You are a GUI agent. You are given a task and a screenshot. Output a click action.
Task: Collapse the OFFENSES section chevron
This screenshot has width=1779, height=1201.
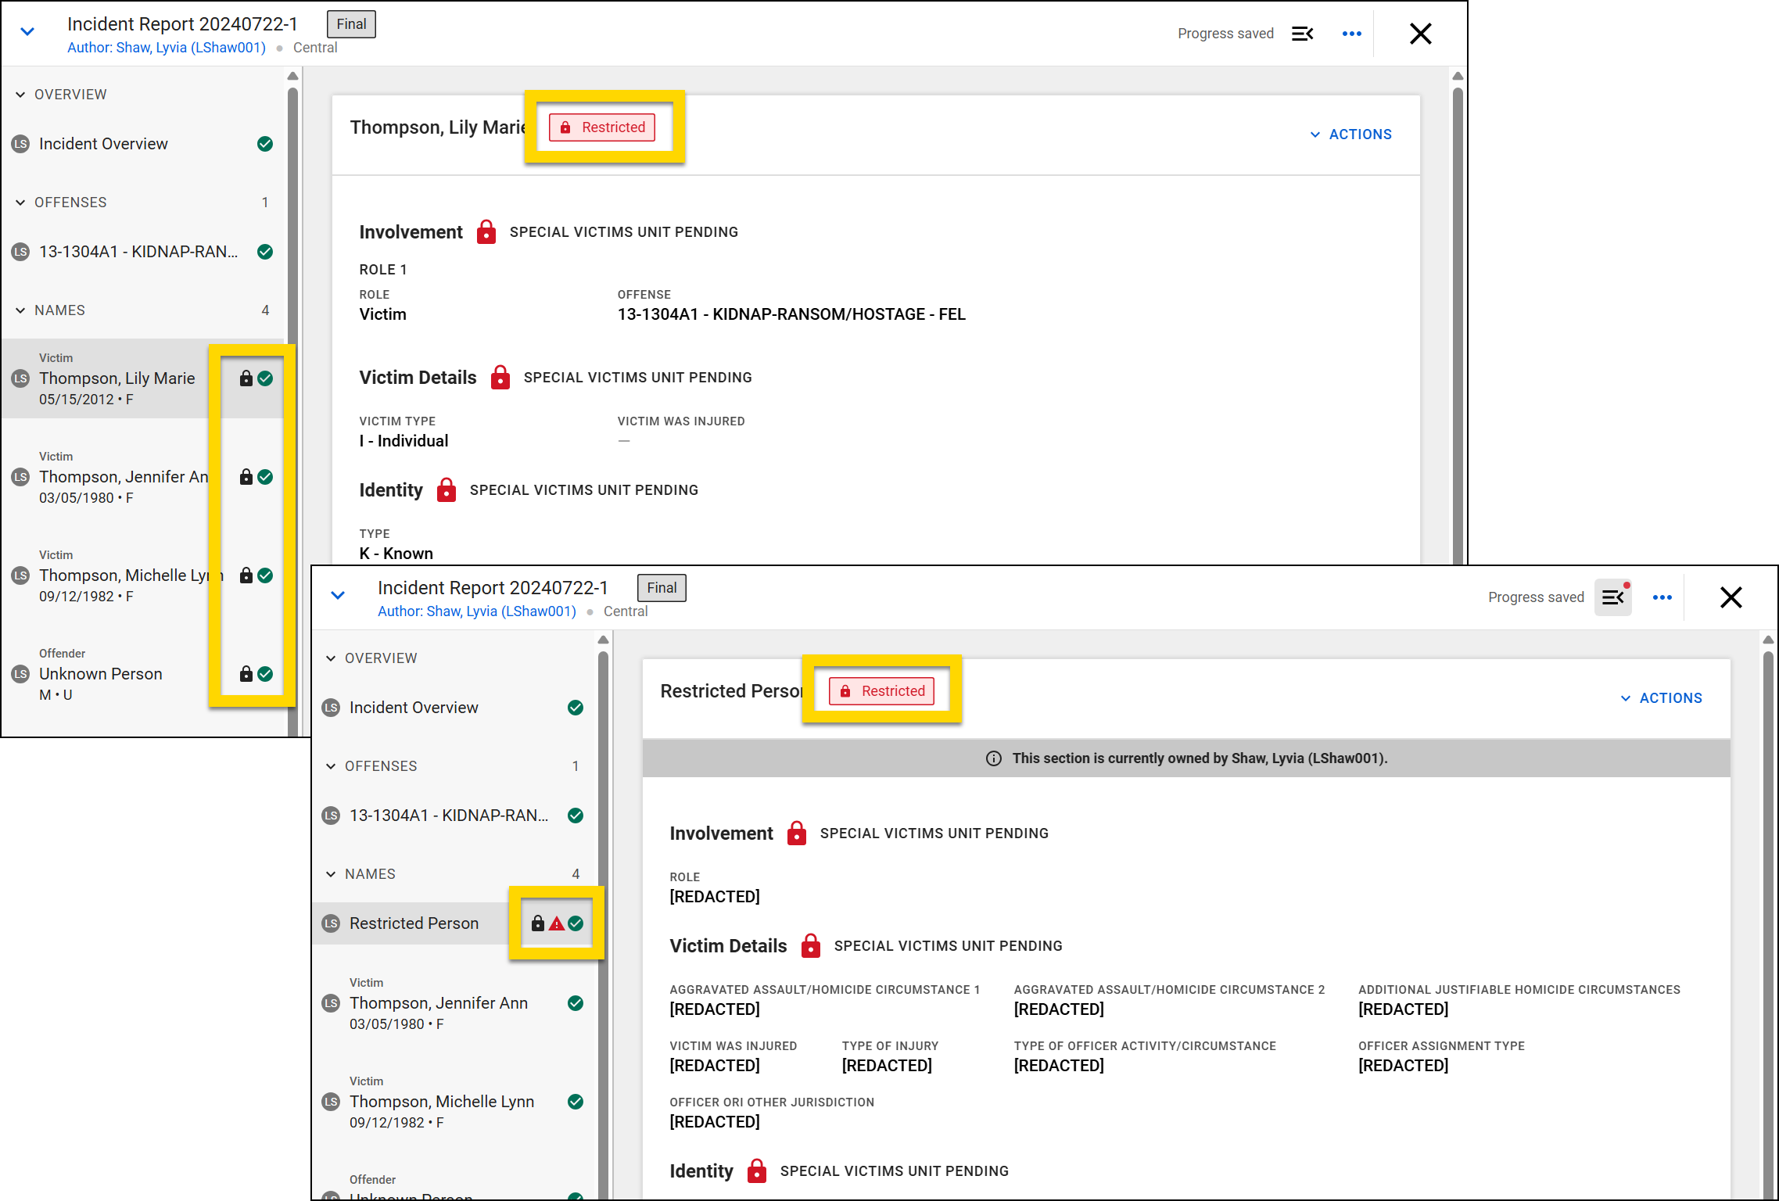tap(20, 202)
